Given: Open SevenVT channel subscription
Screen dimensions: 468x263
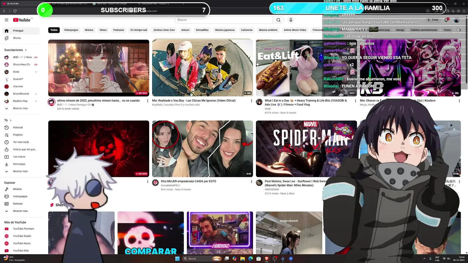Looking at the screenshot, I should pos(20,79).
